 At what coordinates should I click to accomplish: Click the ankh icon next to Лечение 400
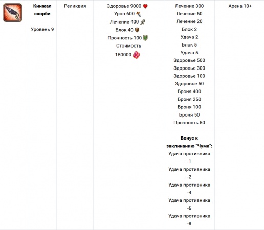(143, 22)
